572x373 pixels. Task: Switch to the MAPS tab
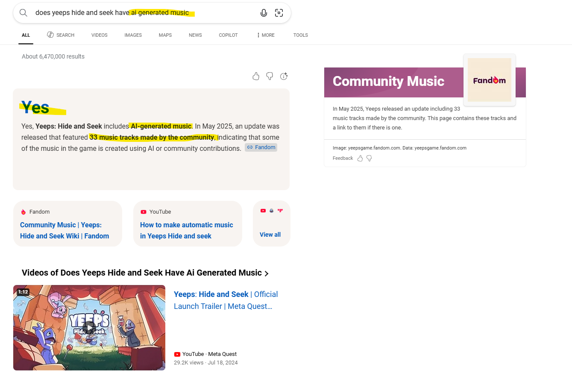tap(165, 35)
